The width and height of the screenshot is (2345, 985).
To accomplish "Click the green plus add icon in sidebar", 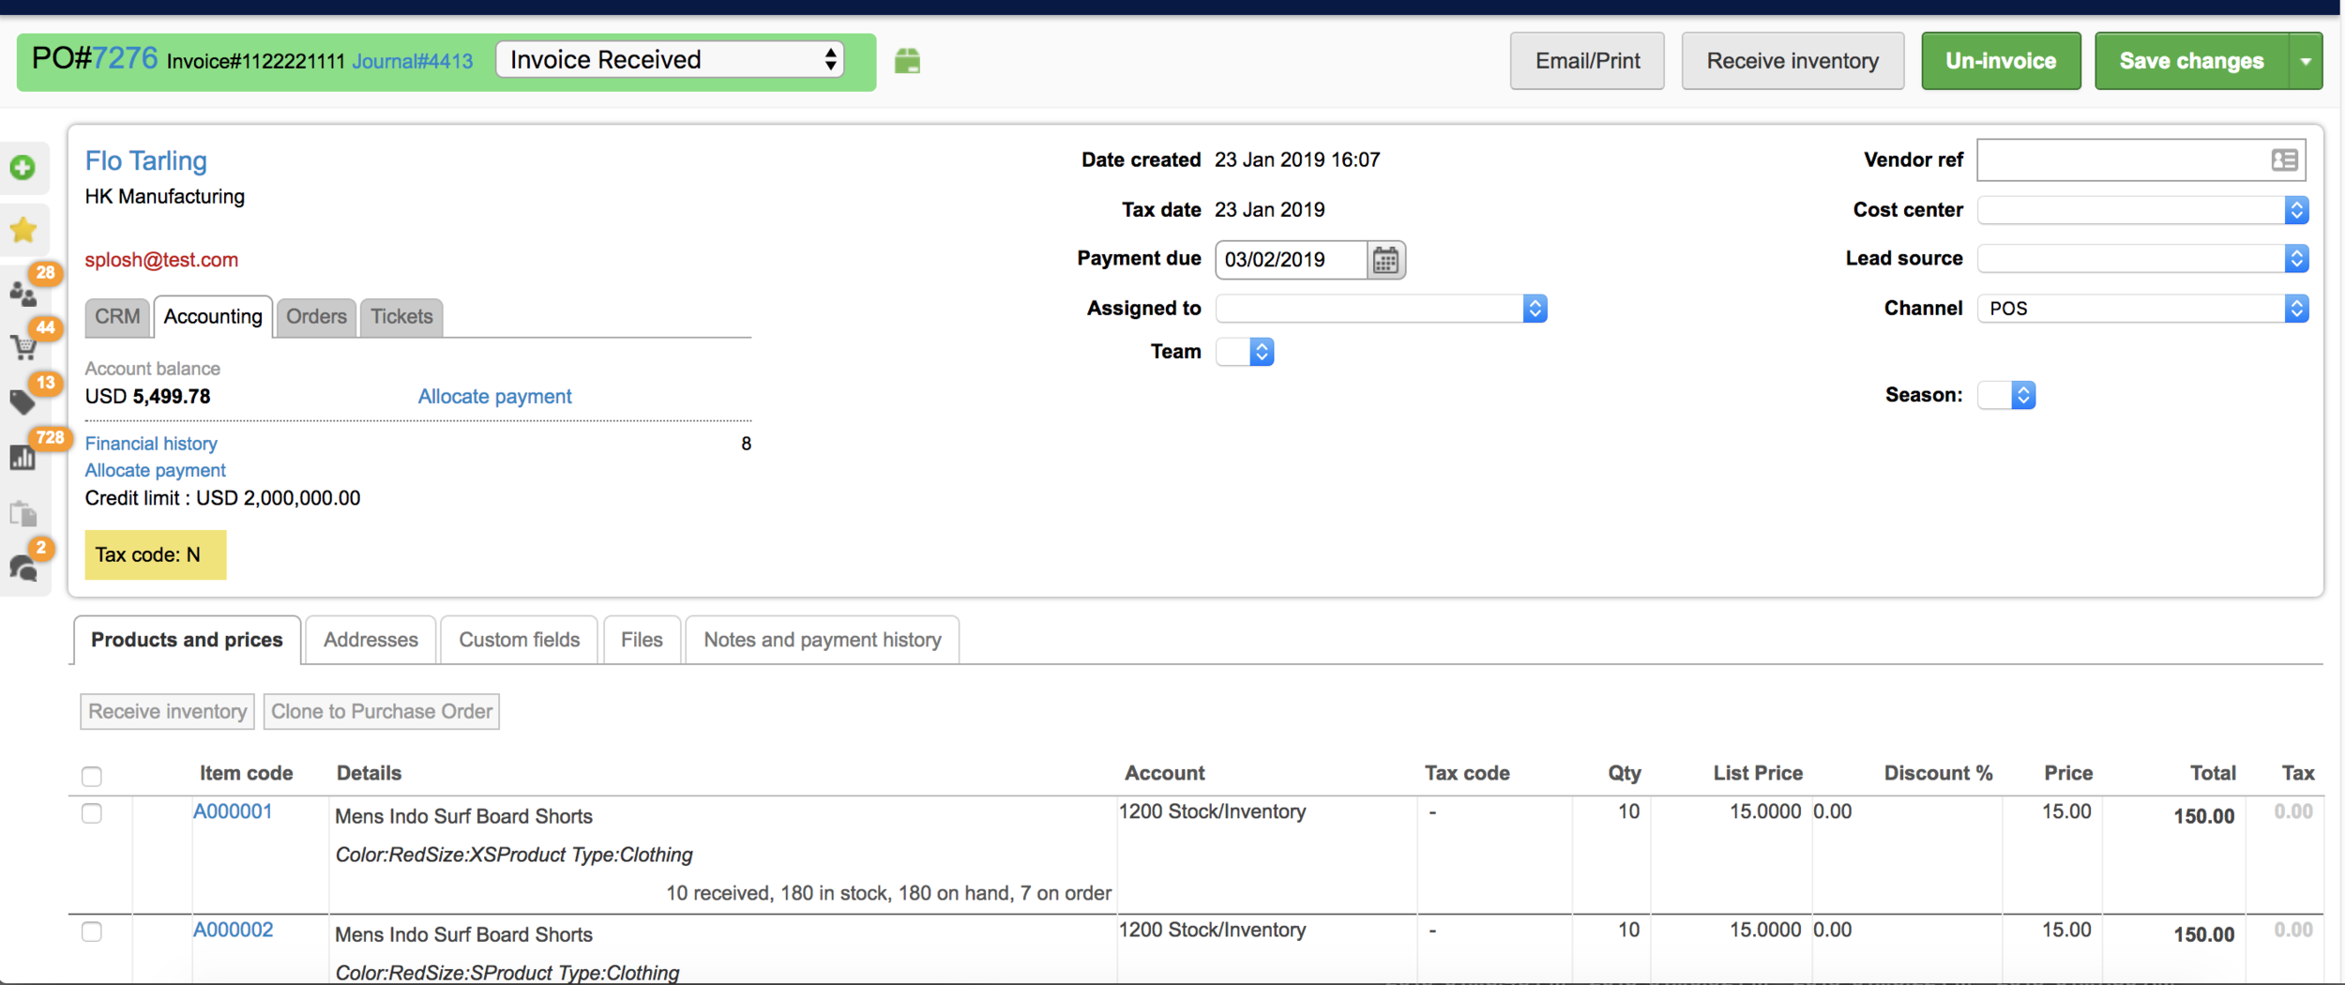I will pos(23,168).
